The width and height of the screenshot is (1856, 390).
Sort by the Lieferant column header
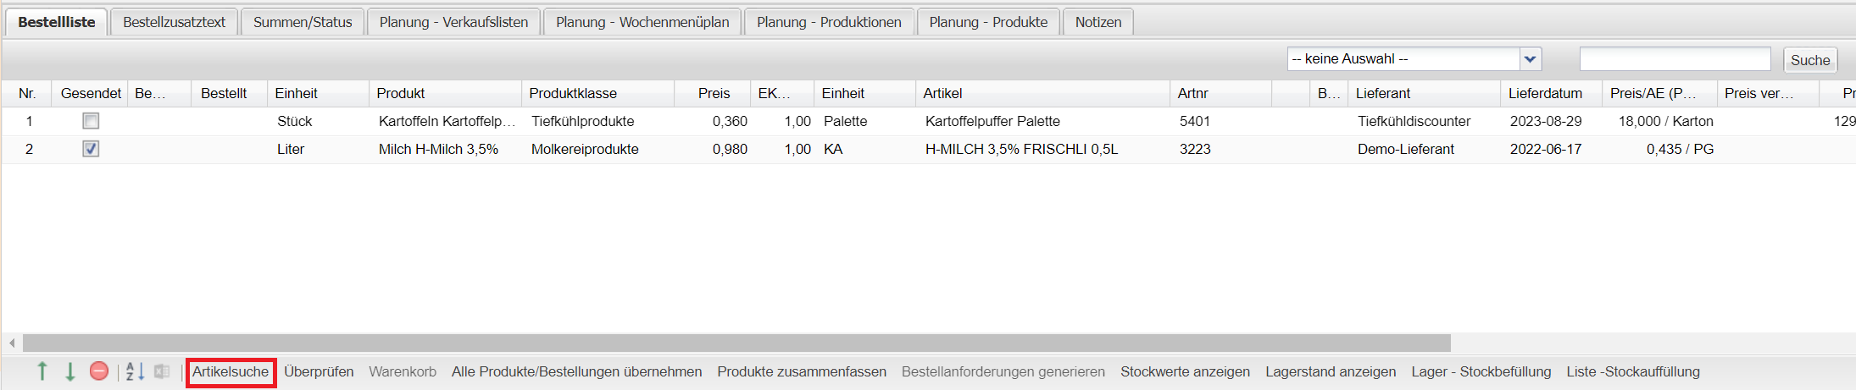click(x=1383, y=93)
